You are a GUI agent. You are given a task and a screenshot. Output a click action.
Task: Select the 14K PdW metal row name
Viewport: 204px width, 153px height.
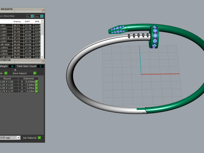coord(6,57)
